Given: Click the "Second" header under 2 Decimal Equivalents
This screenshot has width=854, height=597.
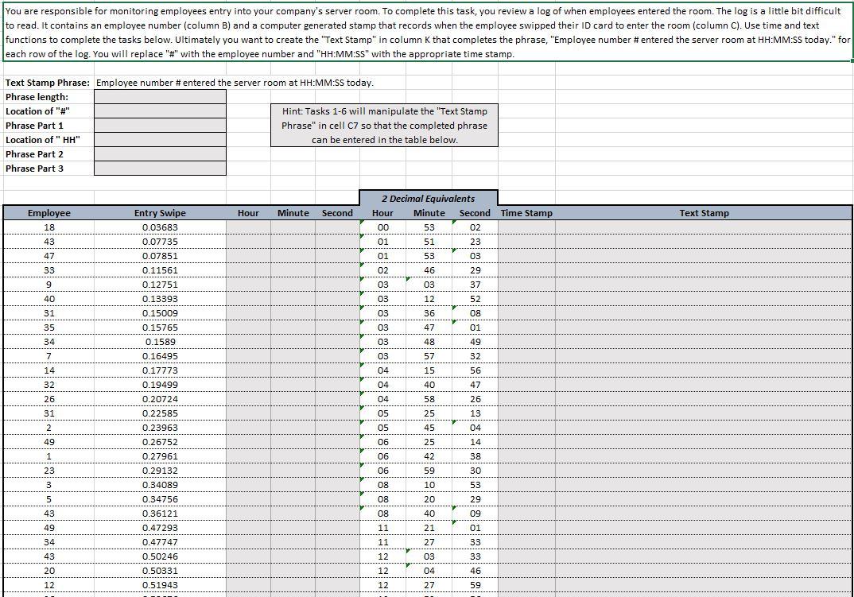Looking at the screenshot, I should pos(475,213).
